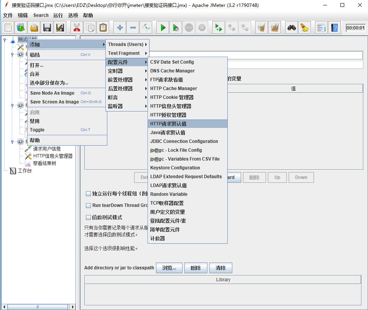Click the Cut scissors icon
This screenshot has width=368, height=310.
coord(77,28)
